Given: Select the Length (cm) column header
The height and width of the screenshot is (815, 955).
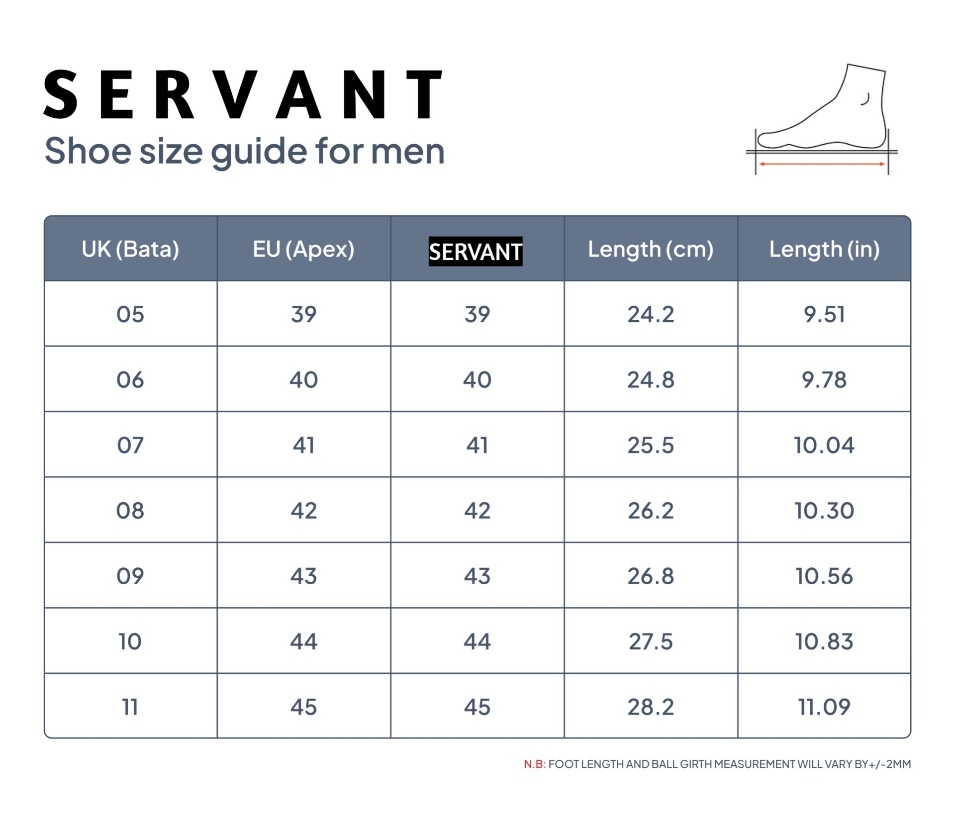Looking at the screenshot, I should coord(651,249).
